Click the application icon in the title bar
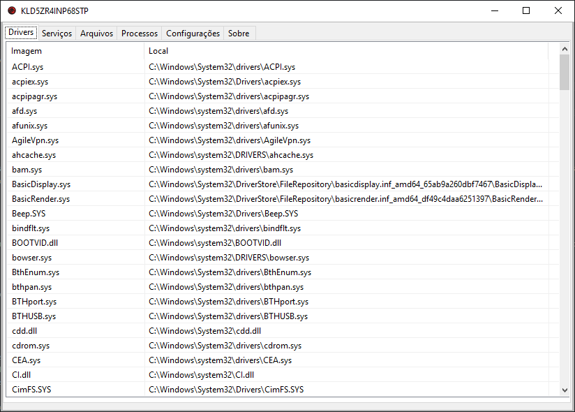This screenshot has height=412, width=575. point(11,10)
